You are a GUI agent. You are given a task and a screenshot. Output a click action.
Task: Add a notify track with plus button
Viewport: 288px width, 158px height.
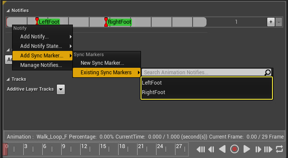point(271,22)
